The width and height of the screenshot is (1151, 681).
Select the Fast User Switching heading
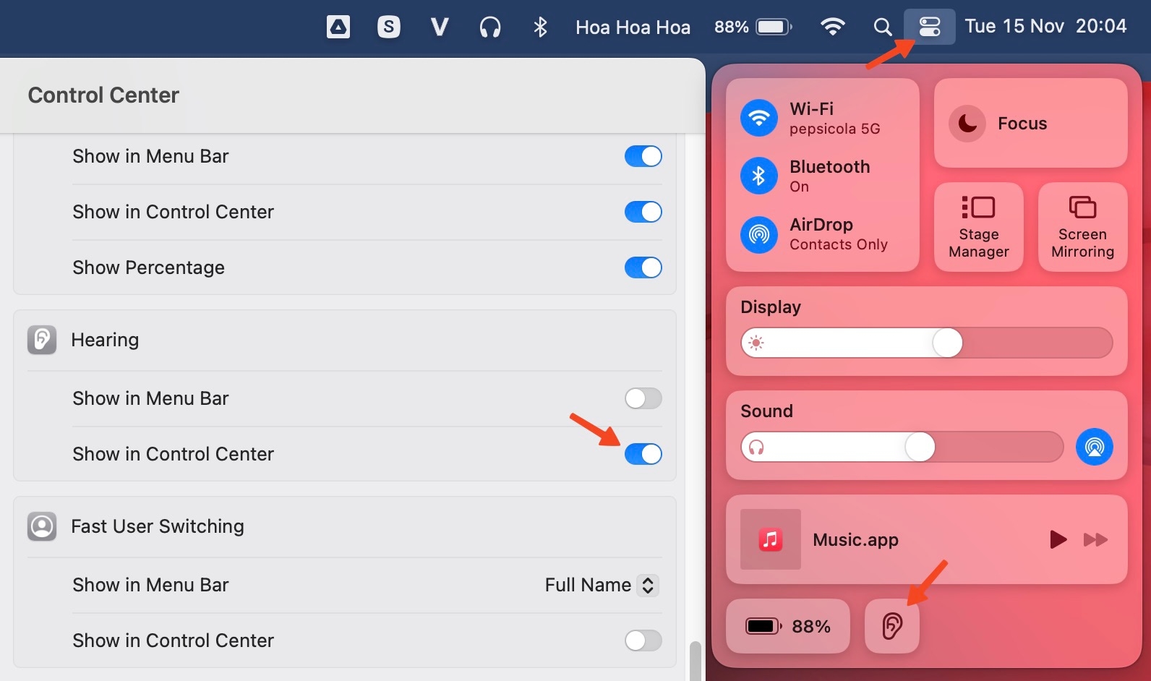(158, 526)
